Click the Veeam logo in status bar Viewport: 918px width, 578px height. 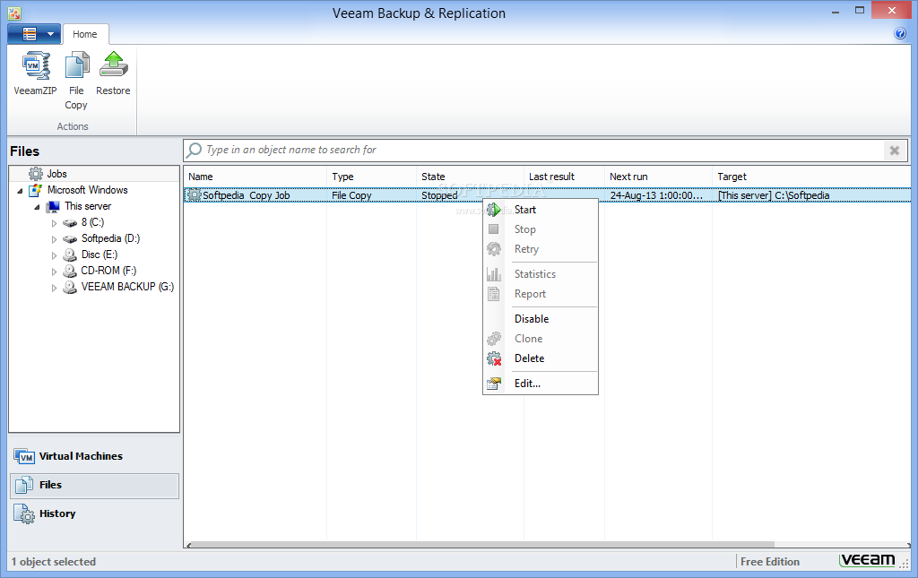(x=868, y=560)
